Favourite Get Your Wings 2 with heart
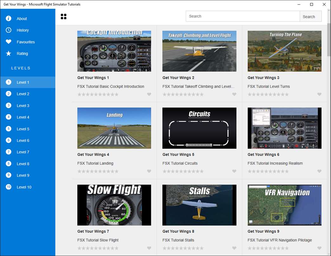 234,94
